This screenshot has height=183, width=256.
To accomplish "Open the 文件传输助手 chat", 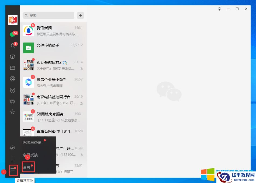I will (x=54, y=48).
